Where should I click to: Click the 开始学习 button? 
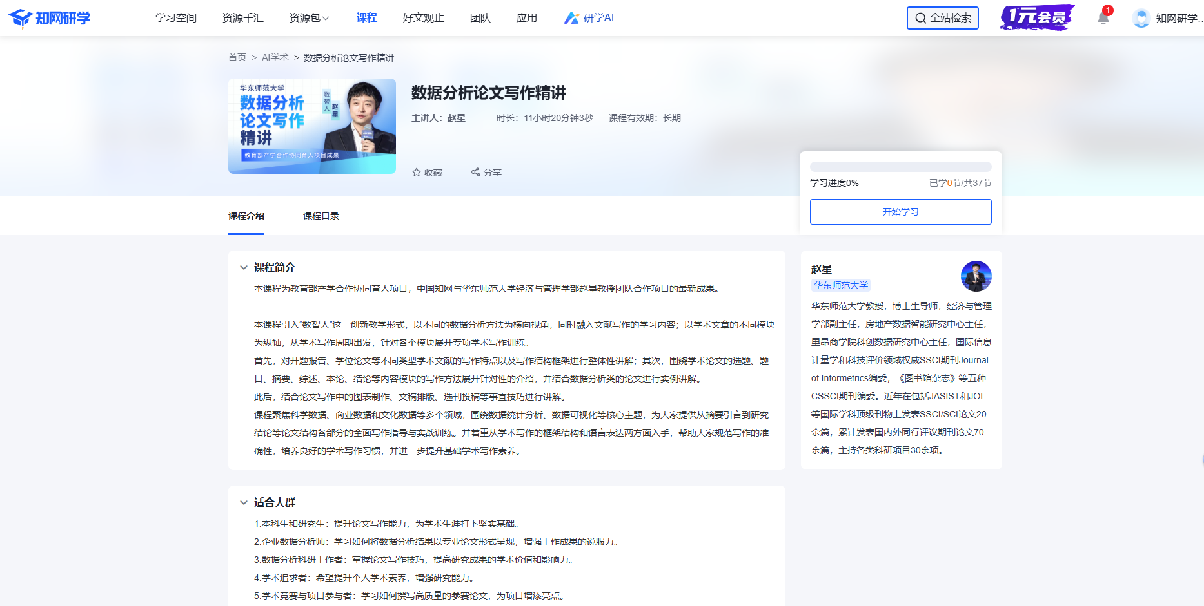900,212
